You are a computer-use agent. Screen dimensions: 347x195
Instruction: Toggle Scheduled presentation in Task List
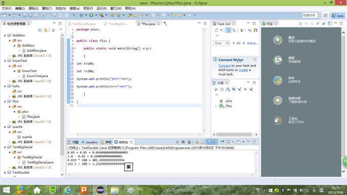(234, 30)
